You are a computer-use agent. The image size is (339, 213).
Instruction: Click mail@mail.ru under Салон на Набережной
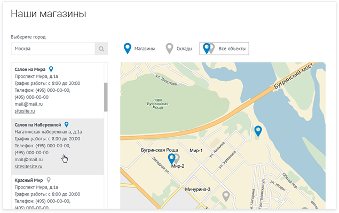coord(28,160)
